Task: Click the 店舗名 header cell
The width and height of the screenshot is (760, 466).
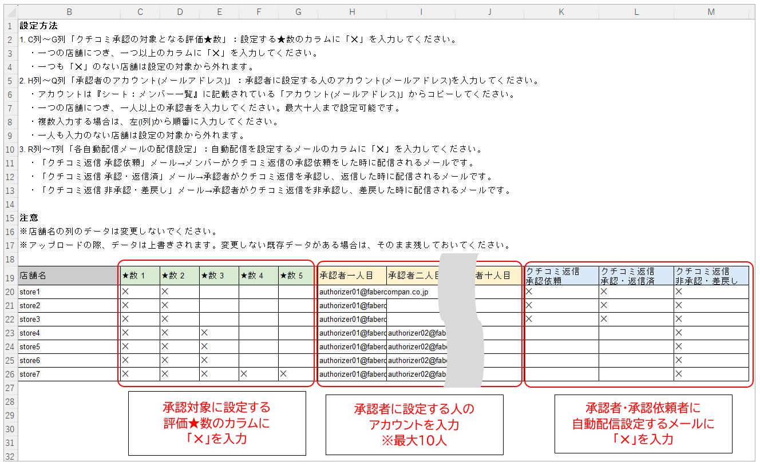Action: [x=69, y=276]
